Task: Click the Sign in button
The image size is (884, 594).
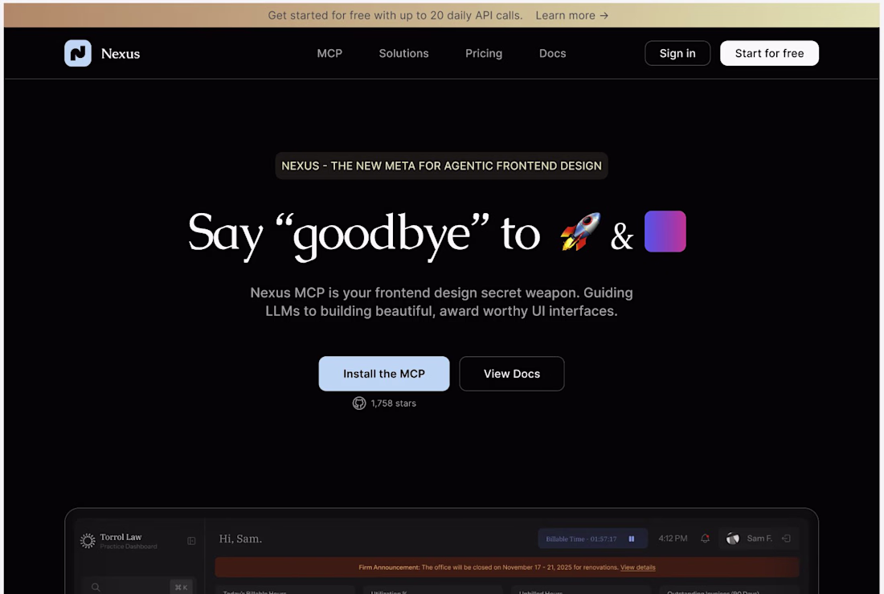Action: coord(677,53)
